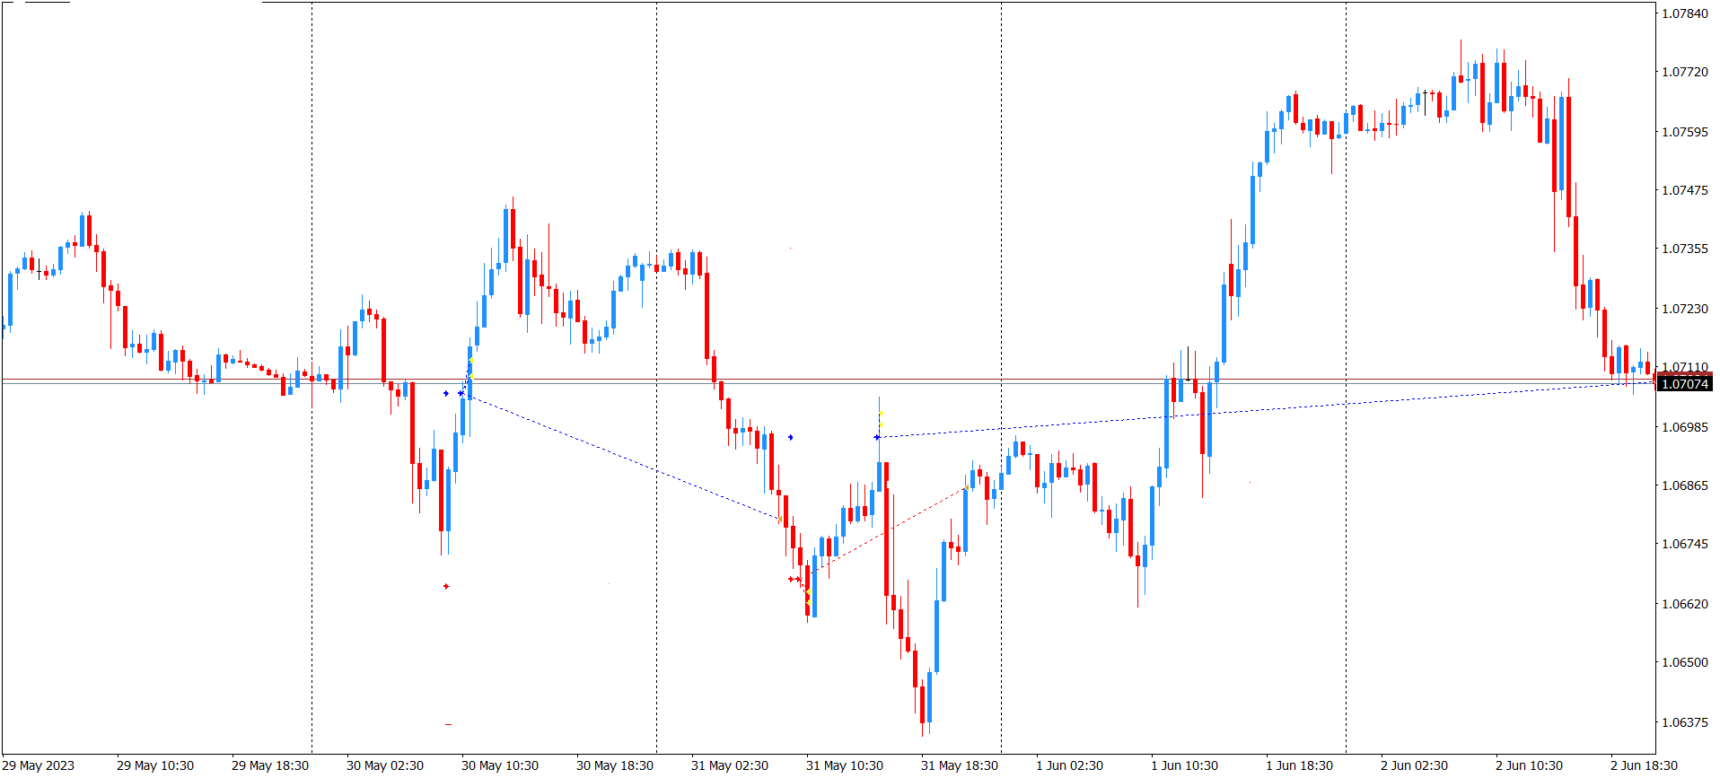The image size is (1720, 778).
Task: Pick the 1.06500 value on price scale
Action: [1685, 662]
